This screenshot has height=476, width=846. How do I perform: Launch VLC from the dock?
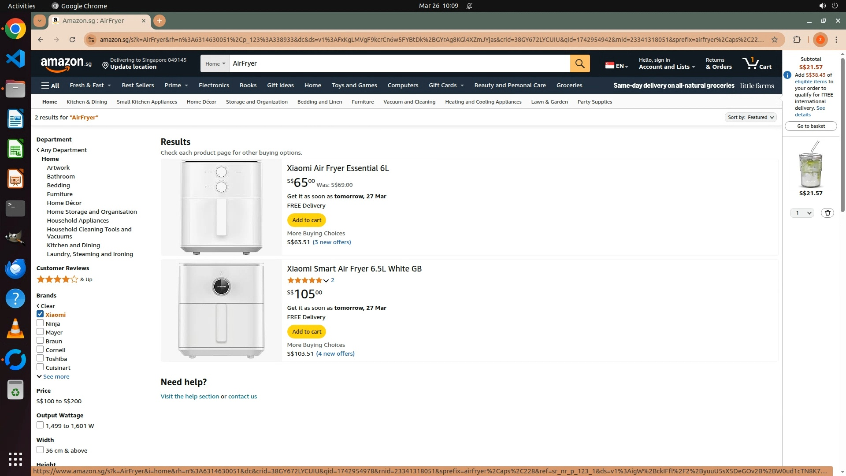(x=15, y=329)
